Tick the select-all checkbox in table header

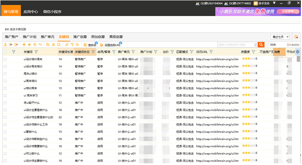(5, 52)
